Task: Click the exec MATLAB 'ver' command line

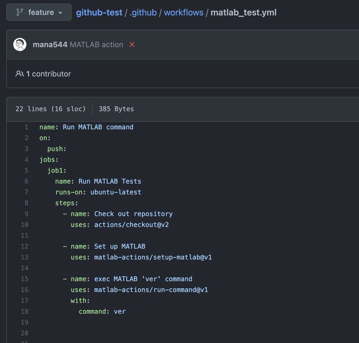Action: click(128, 279)
